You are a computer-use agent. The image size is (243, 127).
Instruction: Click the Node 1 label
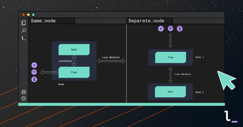click(200, 57)
